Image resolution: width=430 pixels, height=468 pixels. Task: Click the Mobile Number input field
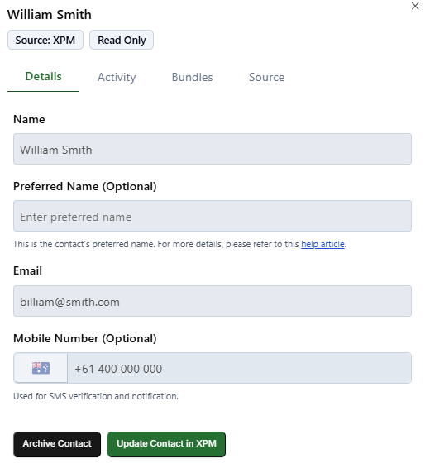coord(239,368)
